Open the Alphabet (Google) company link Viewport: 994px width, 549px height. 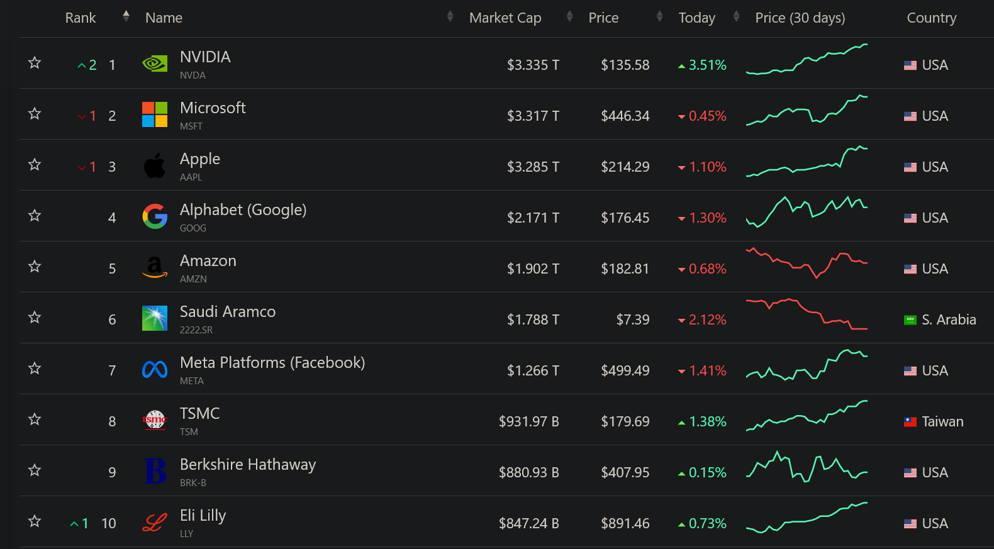243,209
